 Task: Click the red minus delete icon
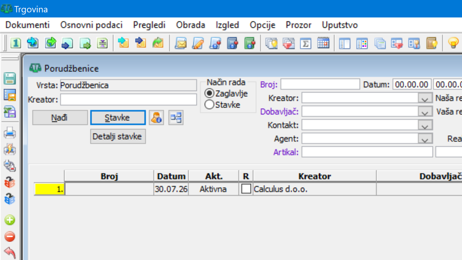(10, 236)
